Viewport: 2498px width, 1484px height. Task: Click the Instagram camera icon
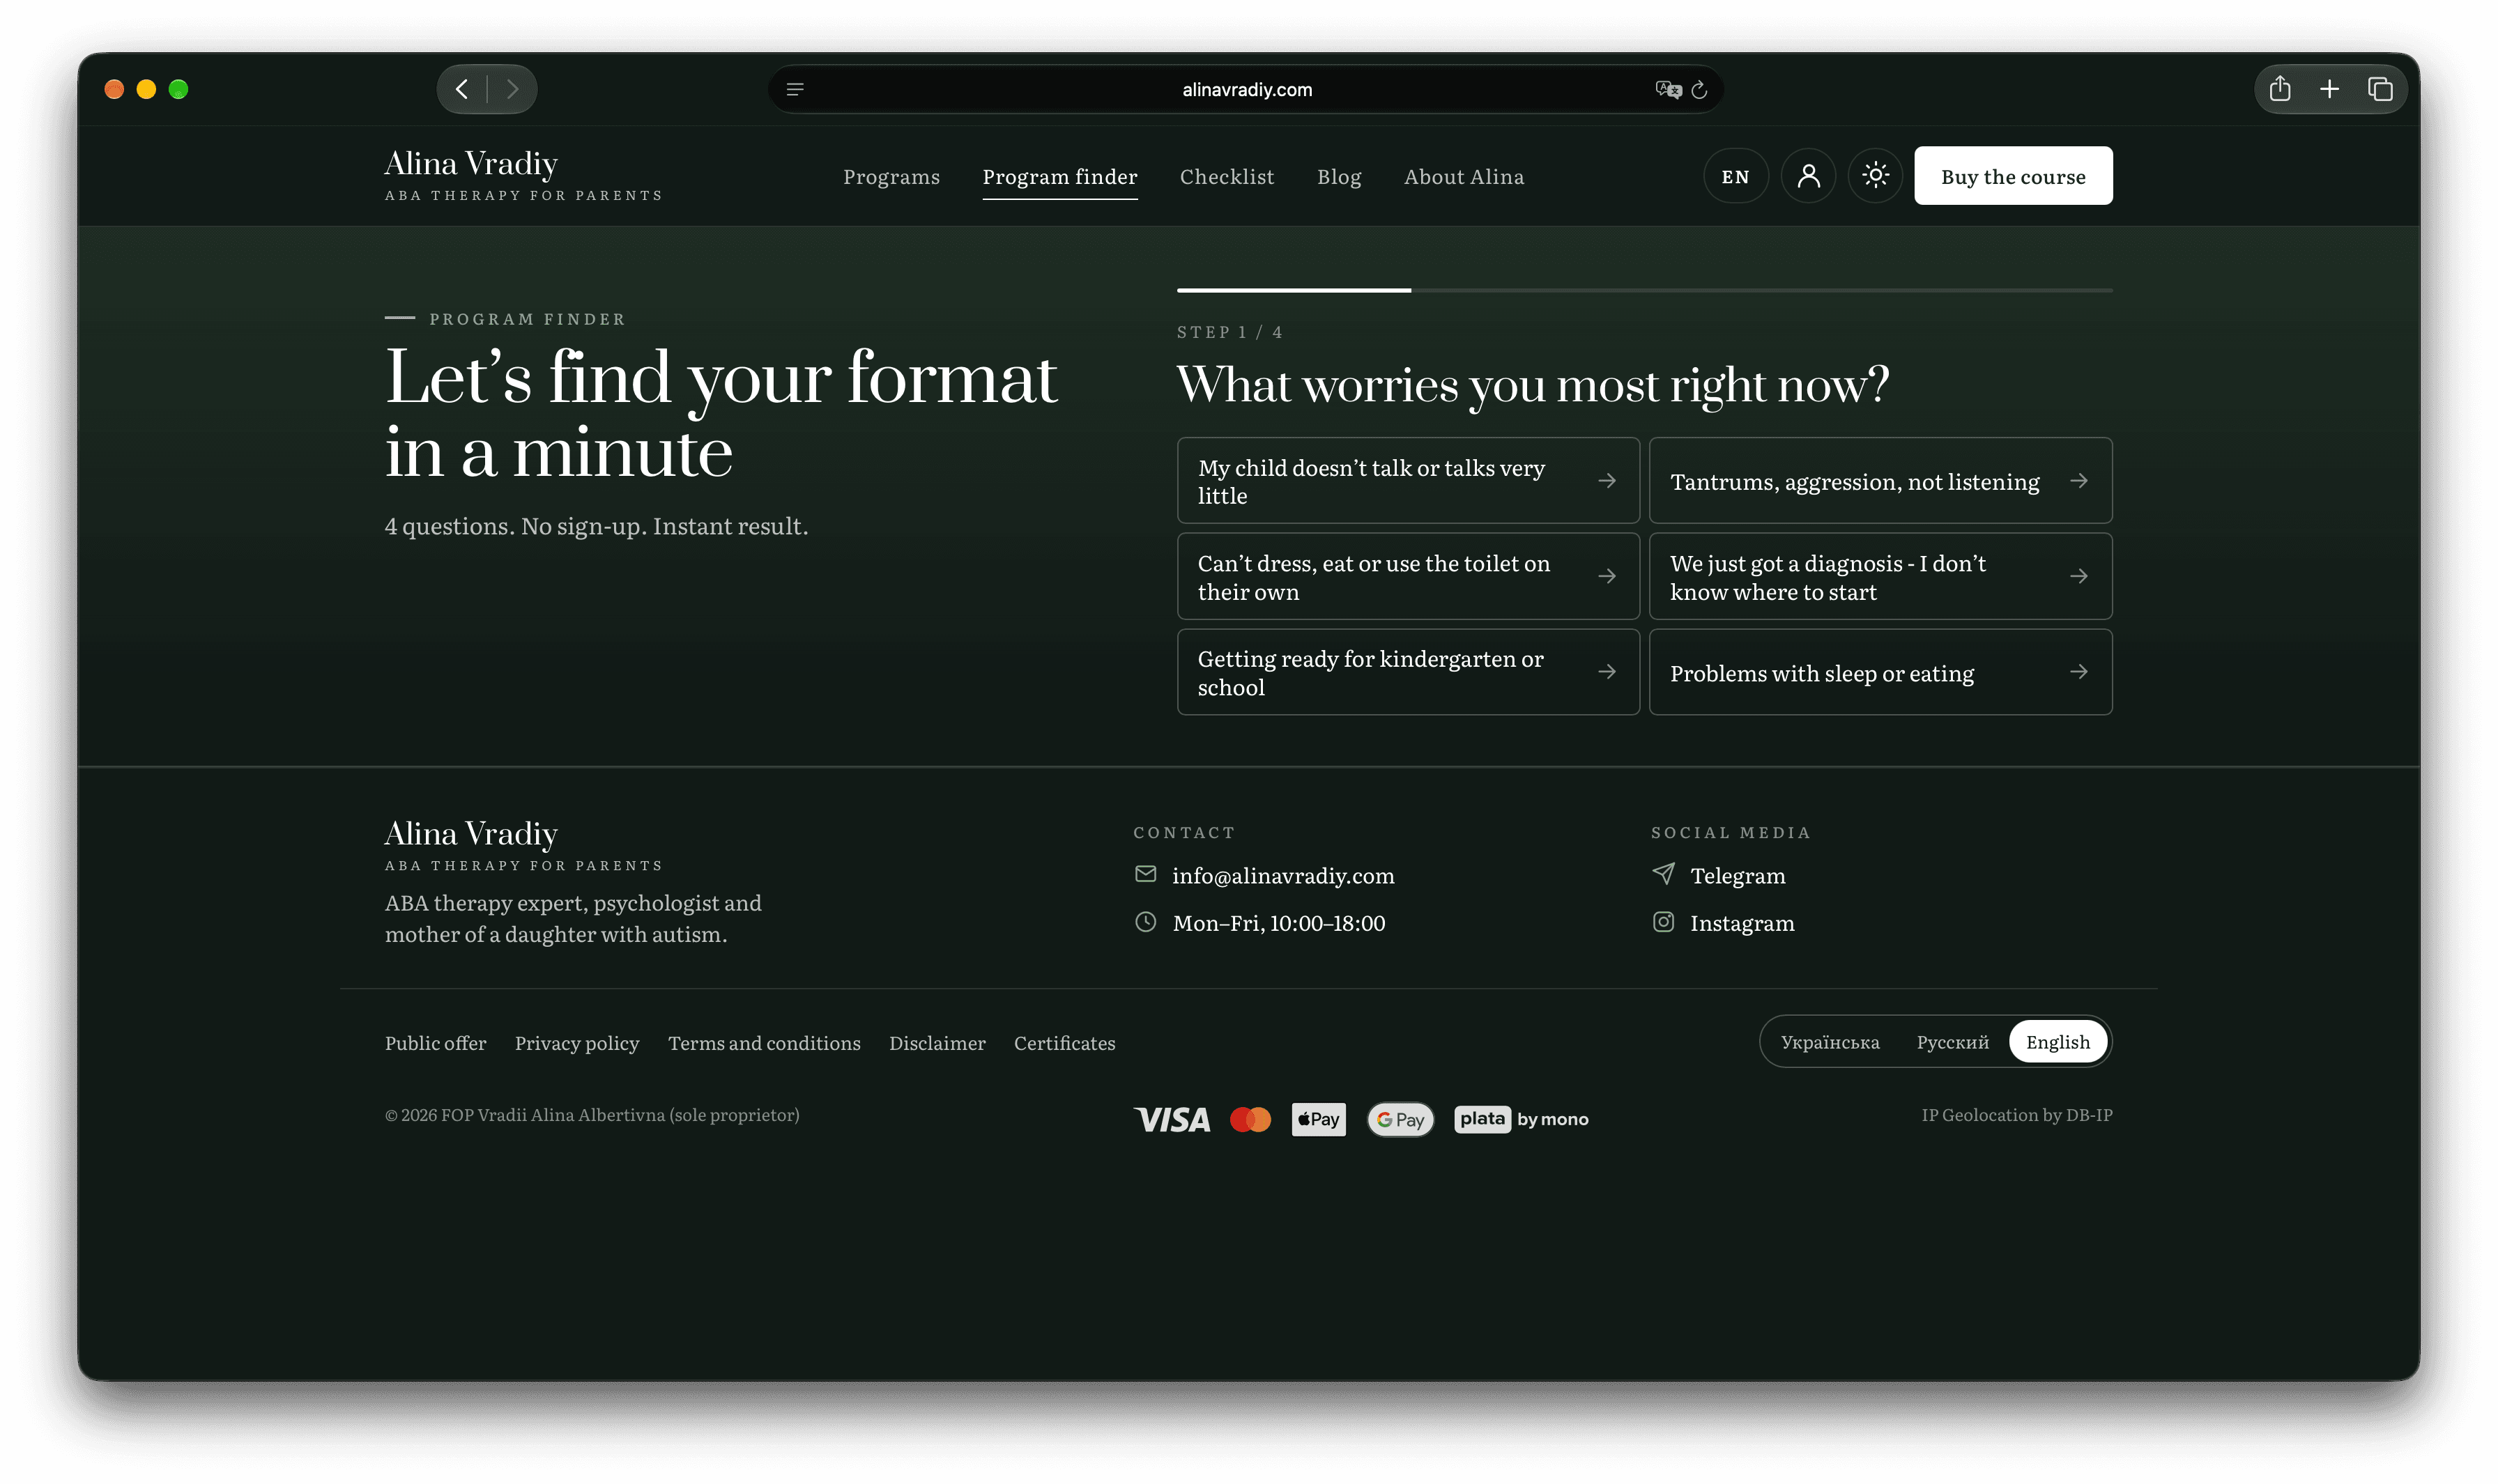tap(1663, 922)
